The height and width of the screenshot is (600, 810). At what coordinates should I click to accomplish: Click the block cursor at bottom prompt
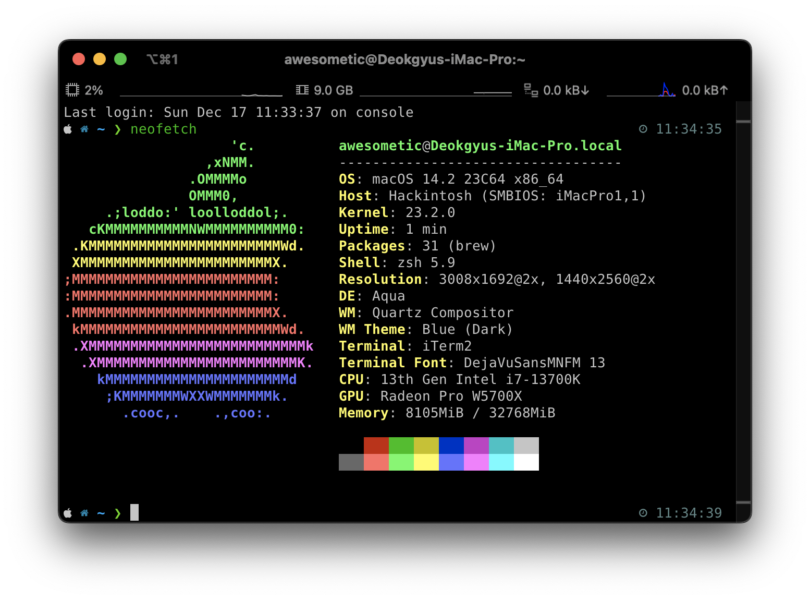click(x=134, y=512)
